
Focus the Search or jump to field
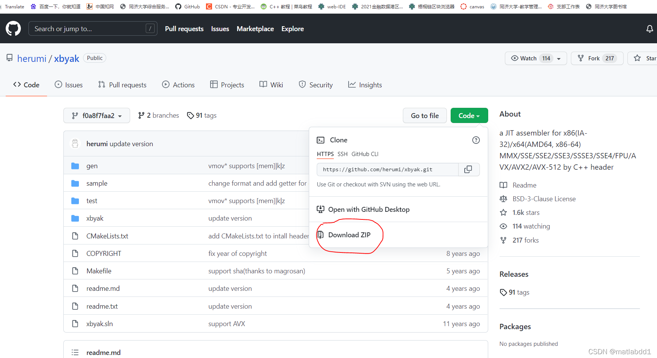pyautogui.click(x=93, y=28)
